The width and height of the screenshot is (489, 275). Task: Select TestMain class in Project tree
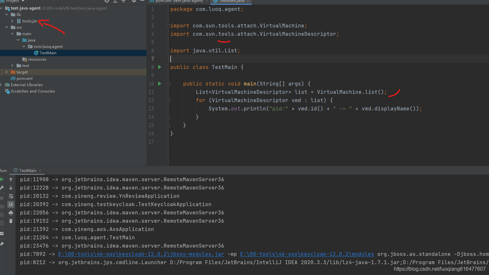(x=48, y=53)
